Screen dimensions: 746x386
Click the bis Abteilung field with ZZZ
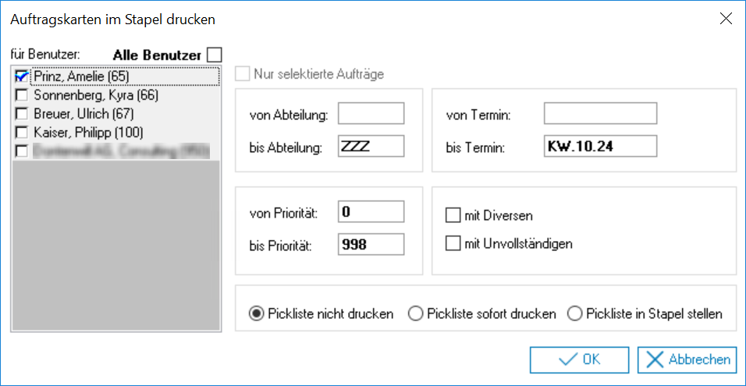(x=371, y=146)
